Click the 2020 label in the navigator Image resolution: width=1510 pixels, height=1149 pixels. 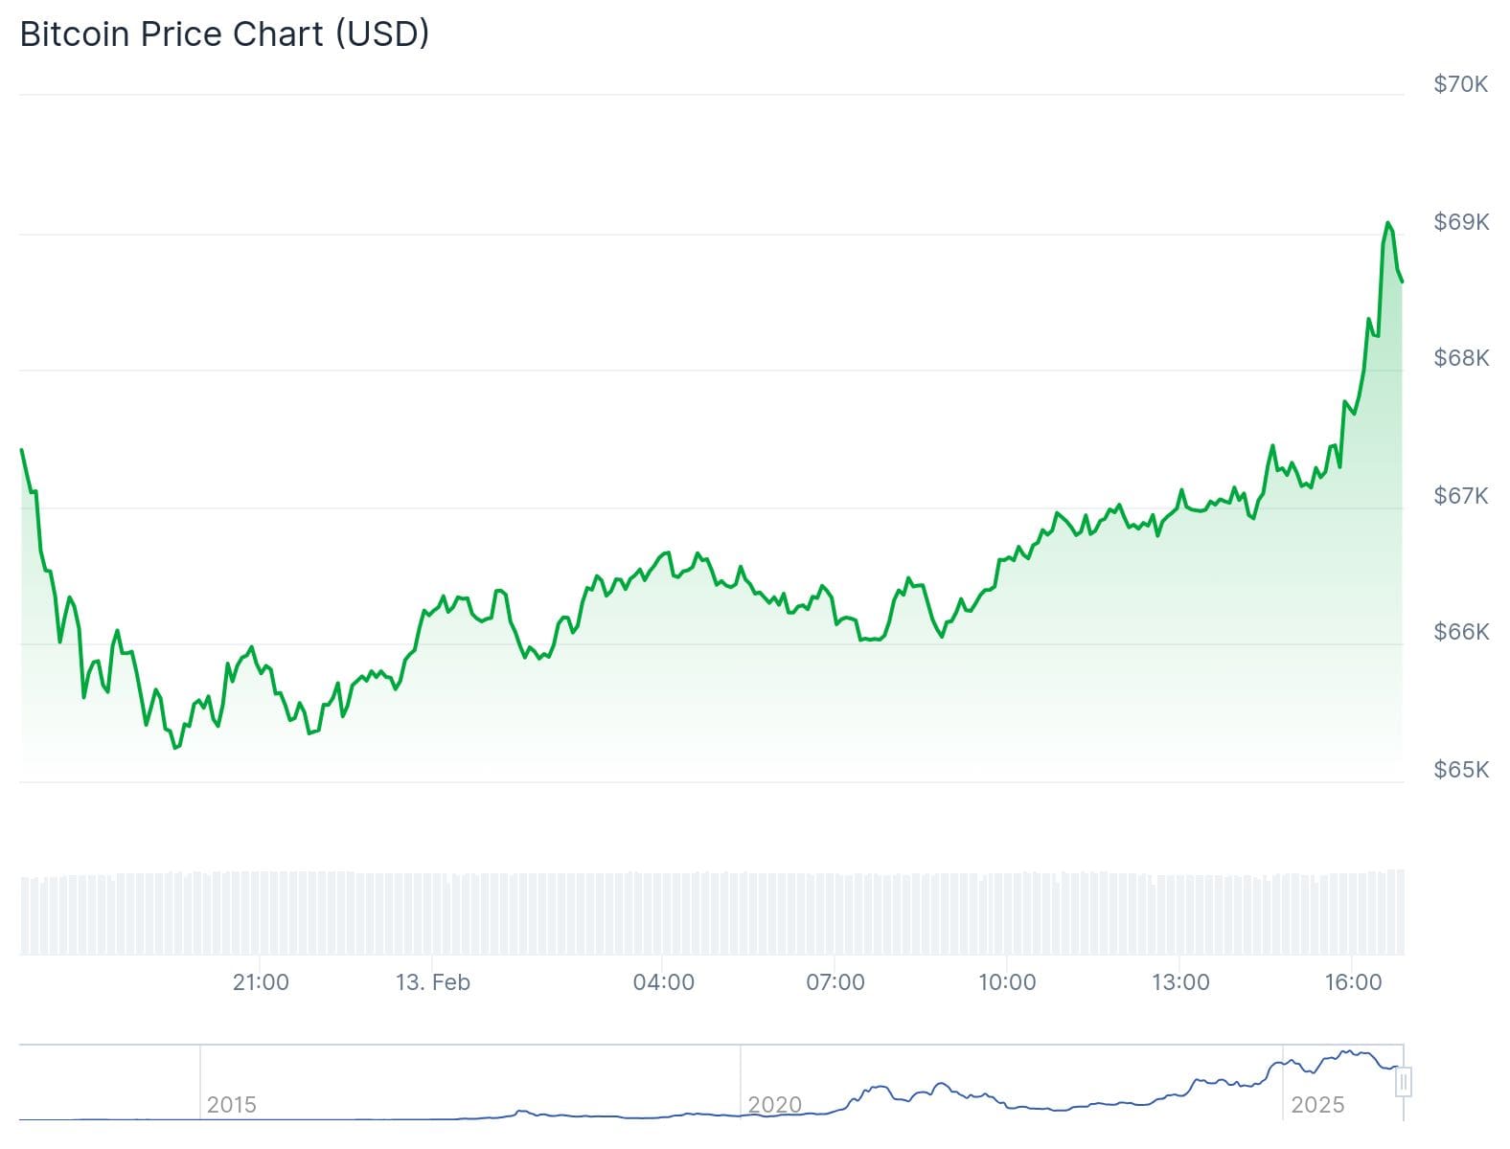(774, 1105)
